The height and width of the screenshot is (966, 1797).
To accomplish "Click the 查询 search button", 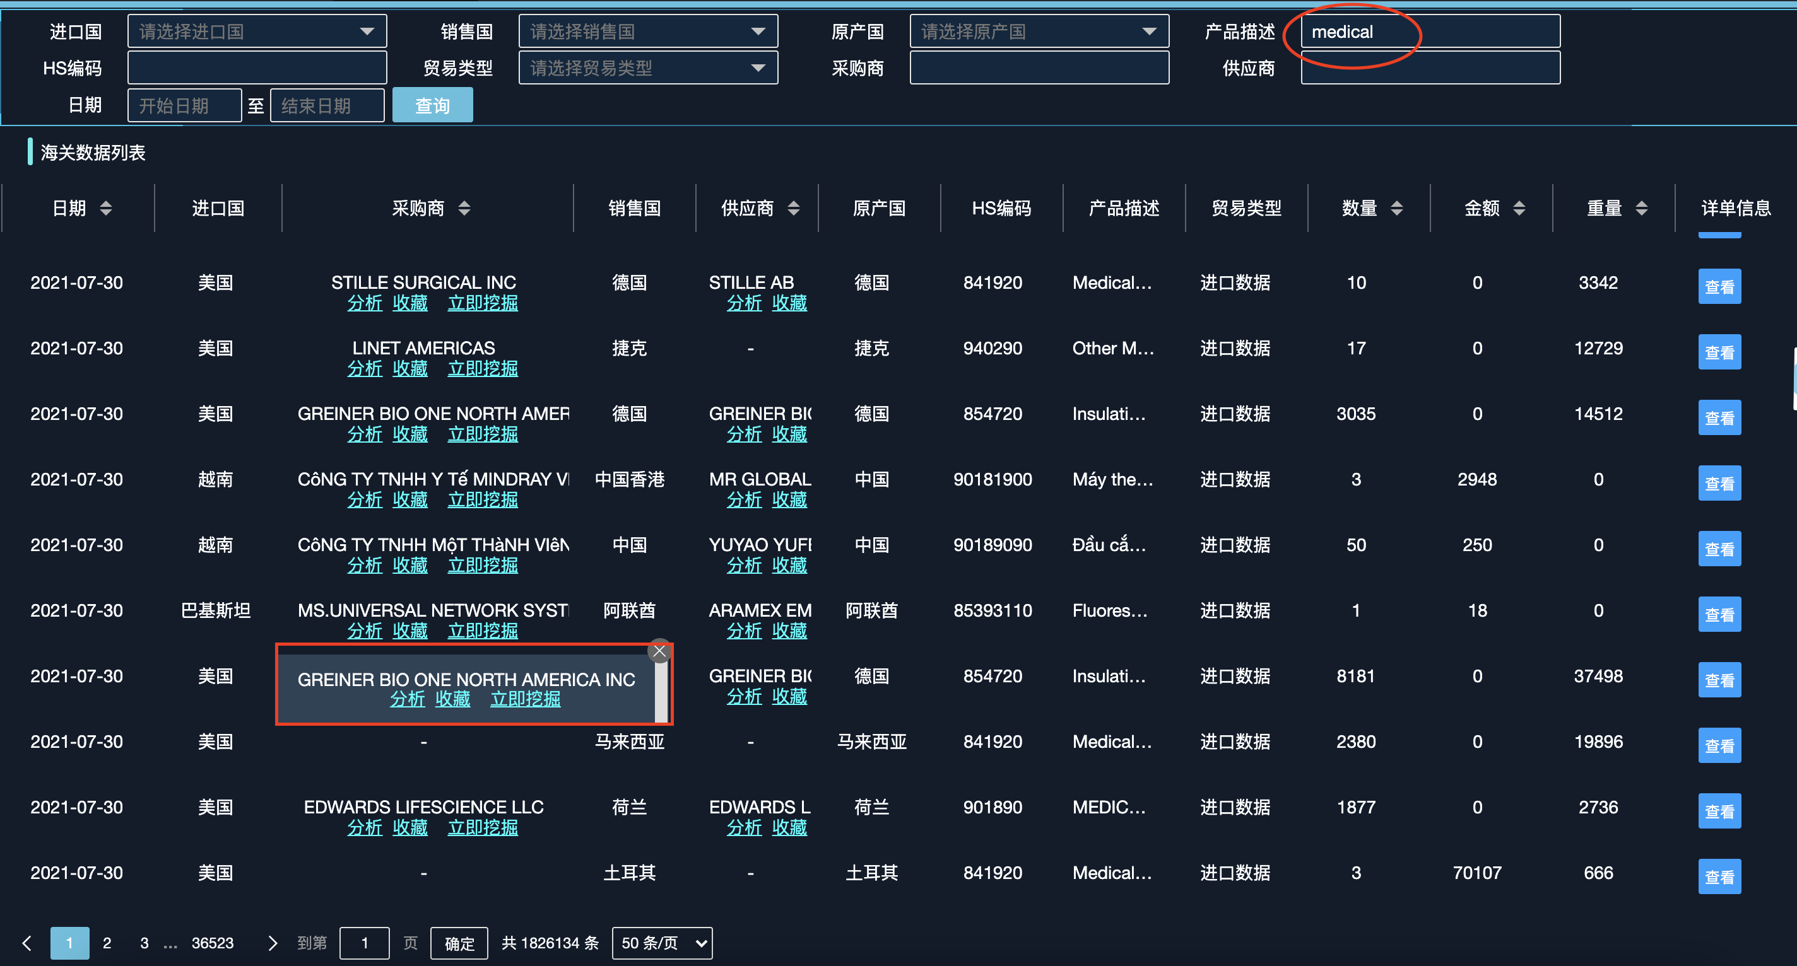I will click(432, 105).
